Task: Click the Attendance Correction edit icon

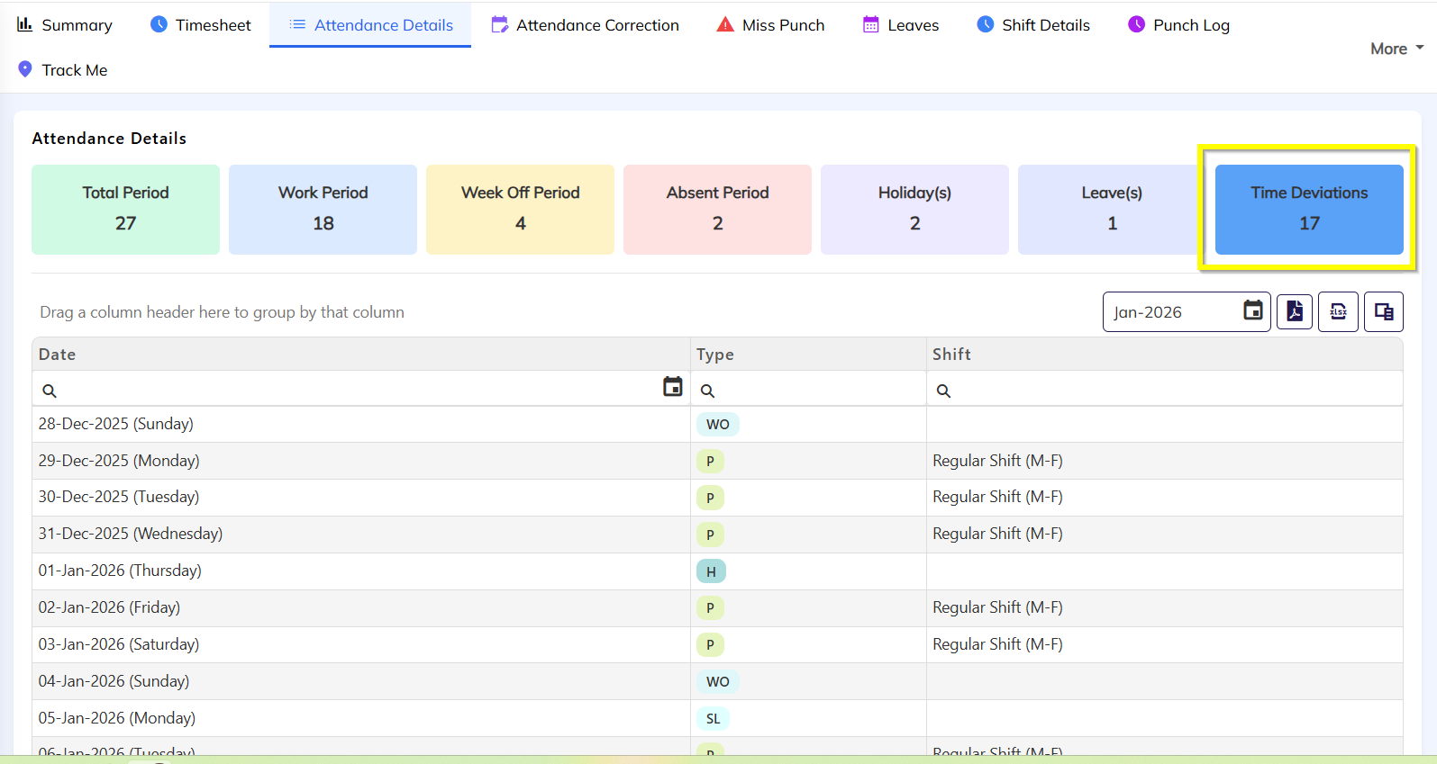Action: [499, 24]
